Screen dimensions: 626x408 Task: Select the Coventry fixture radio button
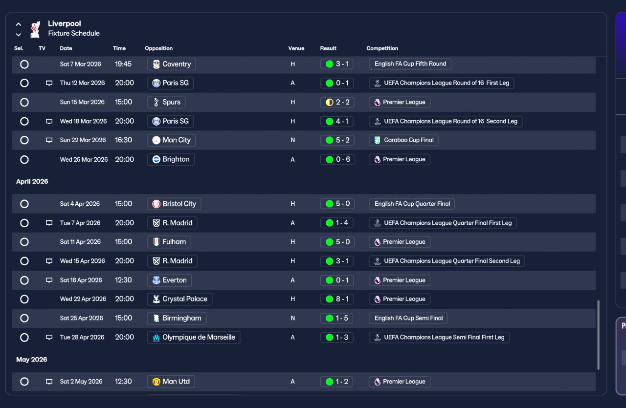coord(24,64)
